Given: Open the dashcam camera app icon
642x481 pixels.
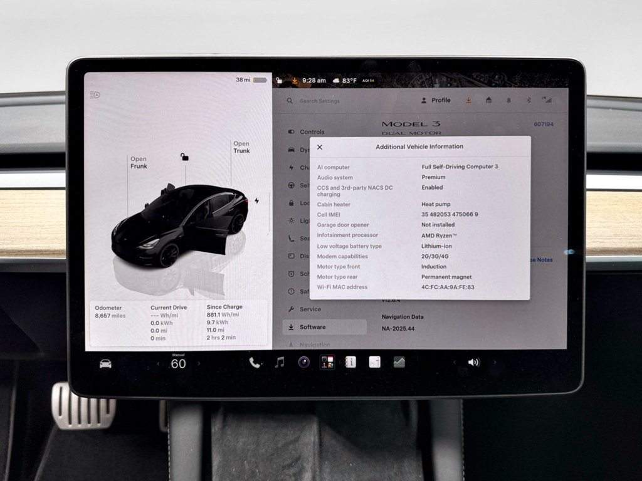Looking at the screenshot, I should [x=303, y=362].
